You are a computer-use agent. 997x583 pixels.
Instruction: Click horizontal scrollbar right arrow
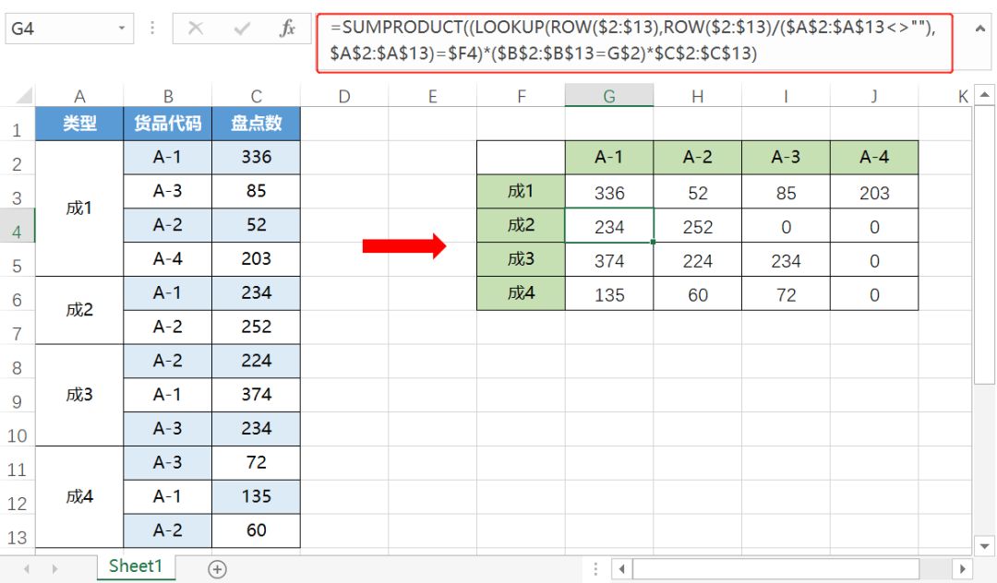click(x=962, y=569)
